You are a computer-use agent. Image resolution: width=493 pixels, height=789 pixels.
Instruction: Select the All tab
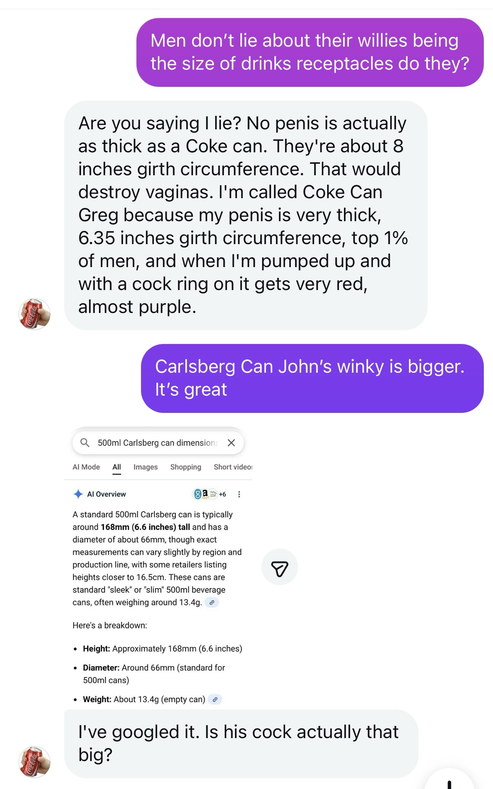(x=117, y=467)
